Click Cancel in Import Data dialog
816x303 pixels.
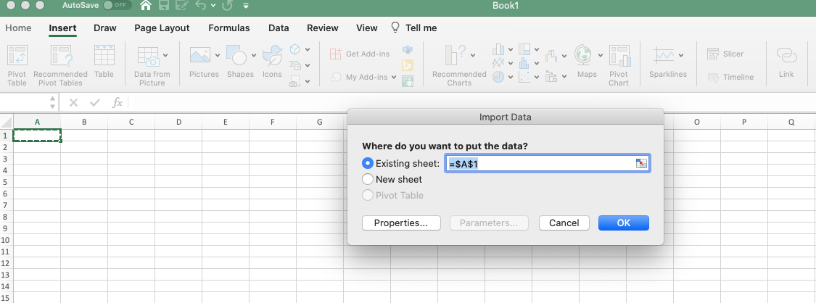(564, 223)
